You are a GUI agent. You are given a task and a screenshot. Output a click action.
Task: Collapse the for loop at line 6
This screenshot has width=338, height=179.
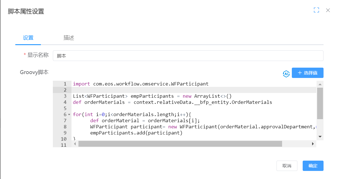click(69, 115)
